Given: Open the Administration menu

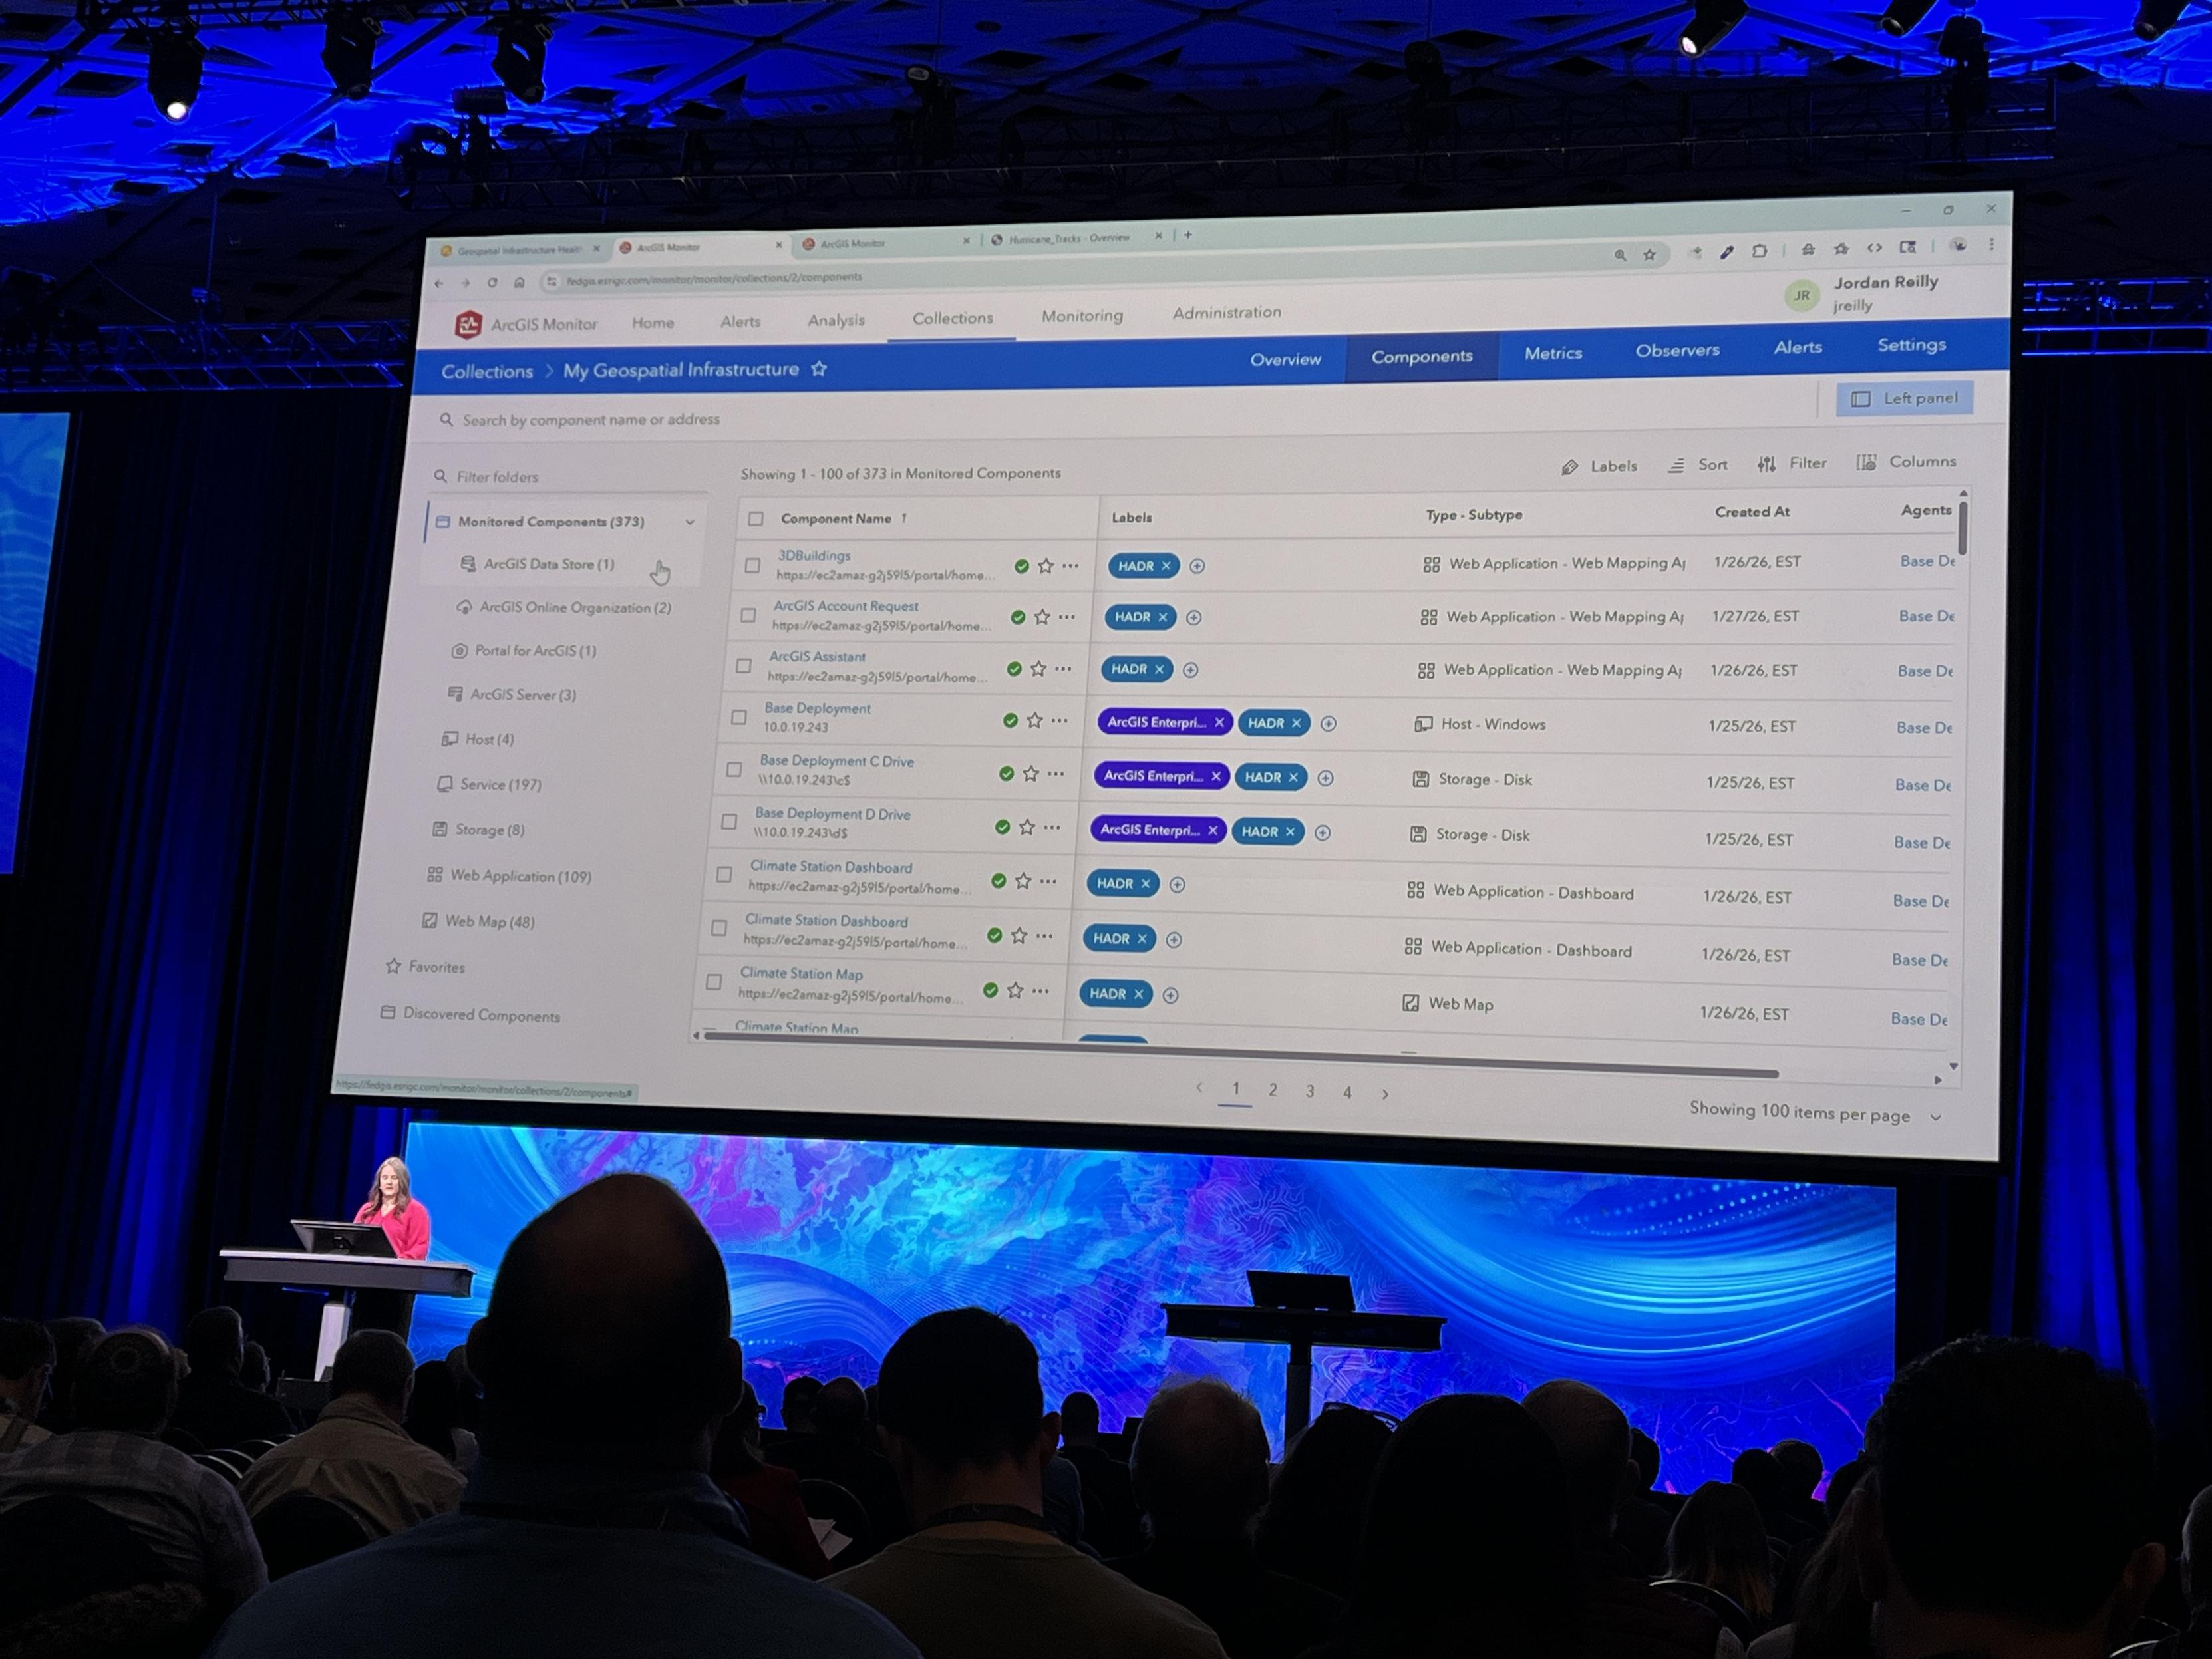Looking at the screenshot, I should tap(1226, 313).
